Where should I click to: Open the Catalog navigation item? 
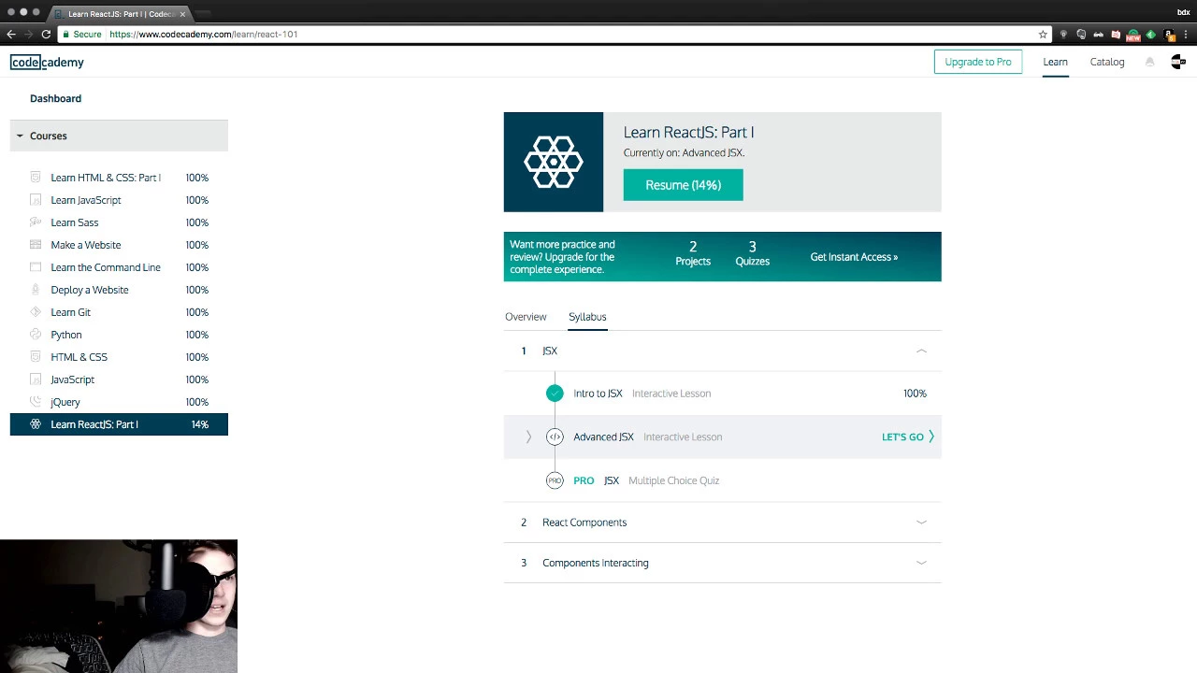(1107, 62)
